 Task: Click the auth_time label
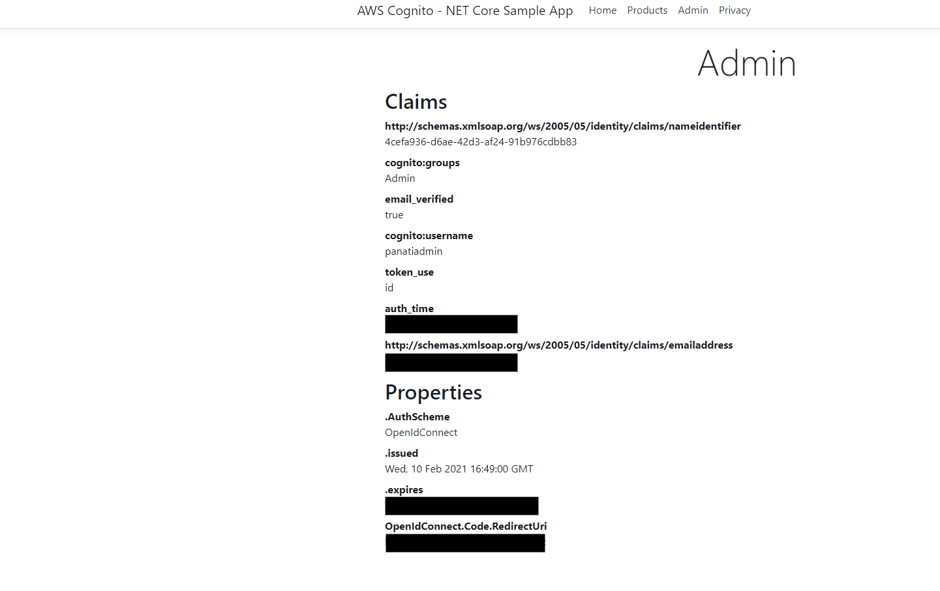pos(409,308)
